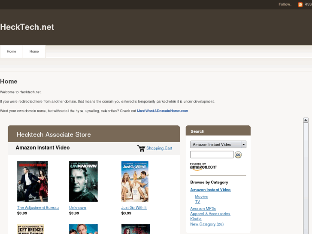Click the Browse by Category heading
The image size is (312, 234).
tap(209, 182)
